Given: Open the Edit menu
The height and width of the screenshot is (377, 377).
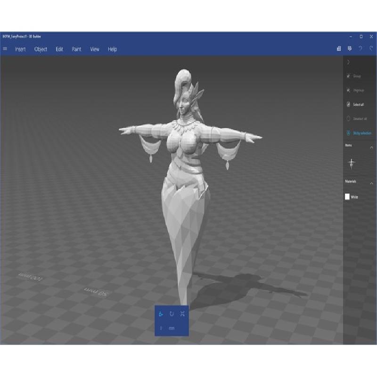Looking at the screenshot, I should pos(59,49).
